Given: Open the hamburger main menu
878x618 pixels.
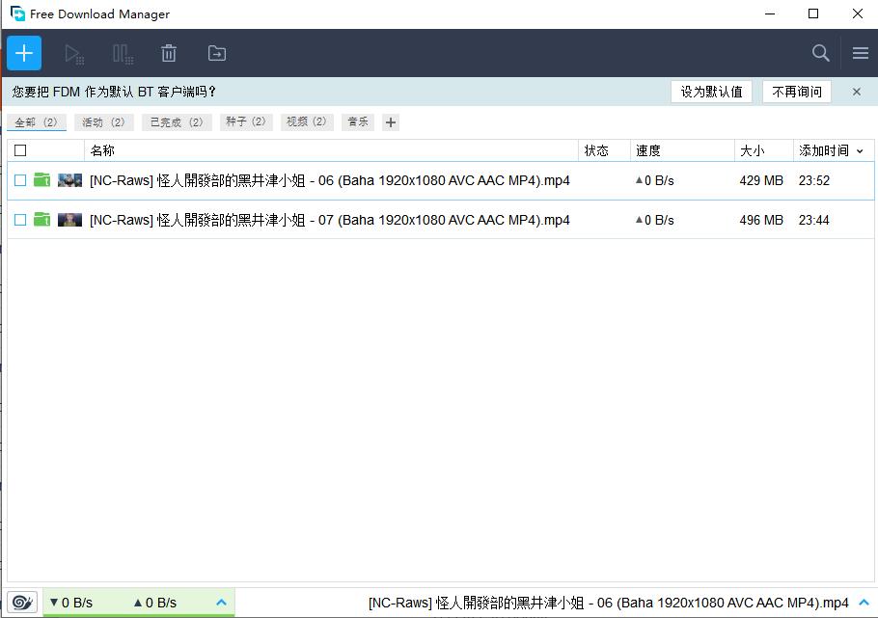Looking at the screenshot, I should pos(860,53).
